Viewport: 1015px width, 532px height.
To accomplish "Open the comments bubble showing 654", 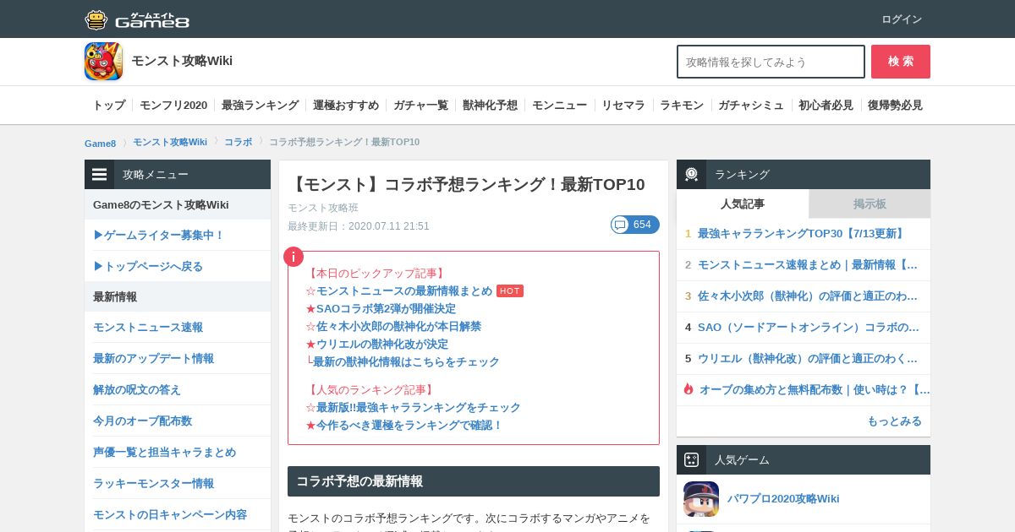I will pos(635,225).
